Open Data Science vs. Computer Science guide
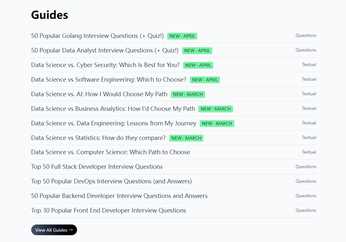This screenshot has height=242, width=346. [110, 152]
